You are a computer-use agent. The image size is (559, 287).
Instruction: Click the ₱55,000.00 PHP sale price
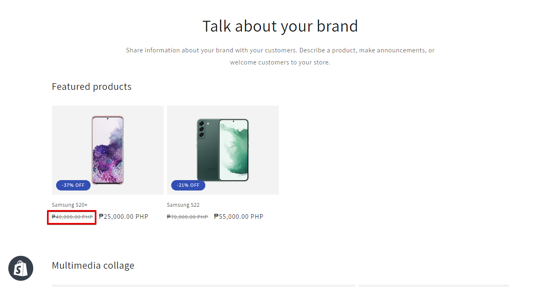coord(239,216)
